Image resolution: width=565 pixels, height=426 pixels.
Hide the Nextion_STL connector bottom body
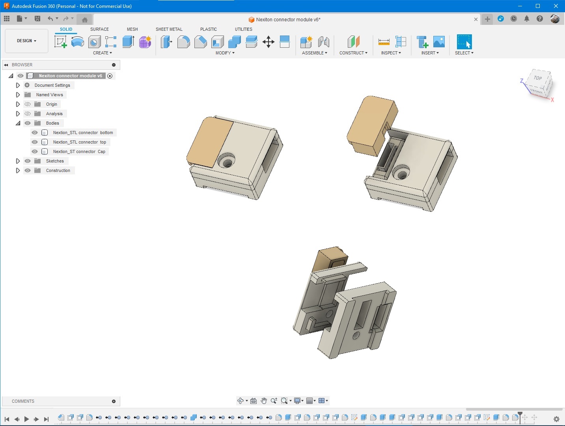(35, 133)
